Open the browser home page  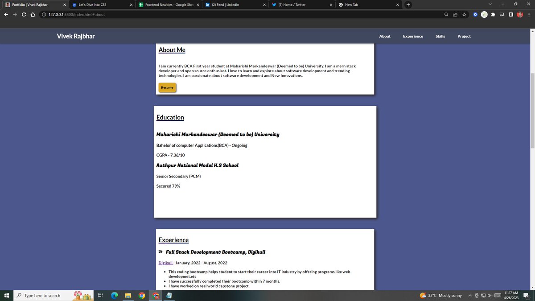pyautogui.click(x=33, y=14)
